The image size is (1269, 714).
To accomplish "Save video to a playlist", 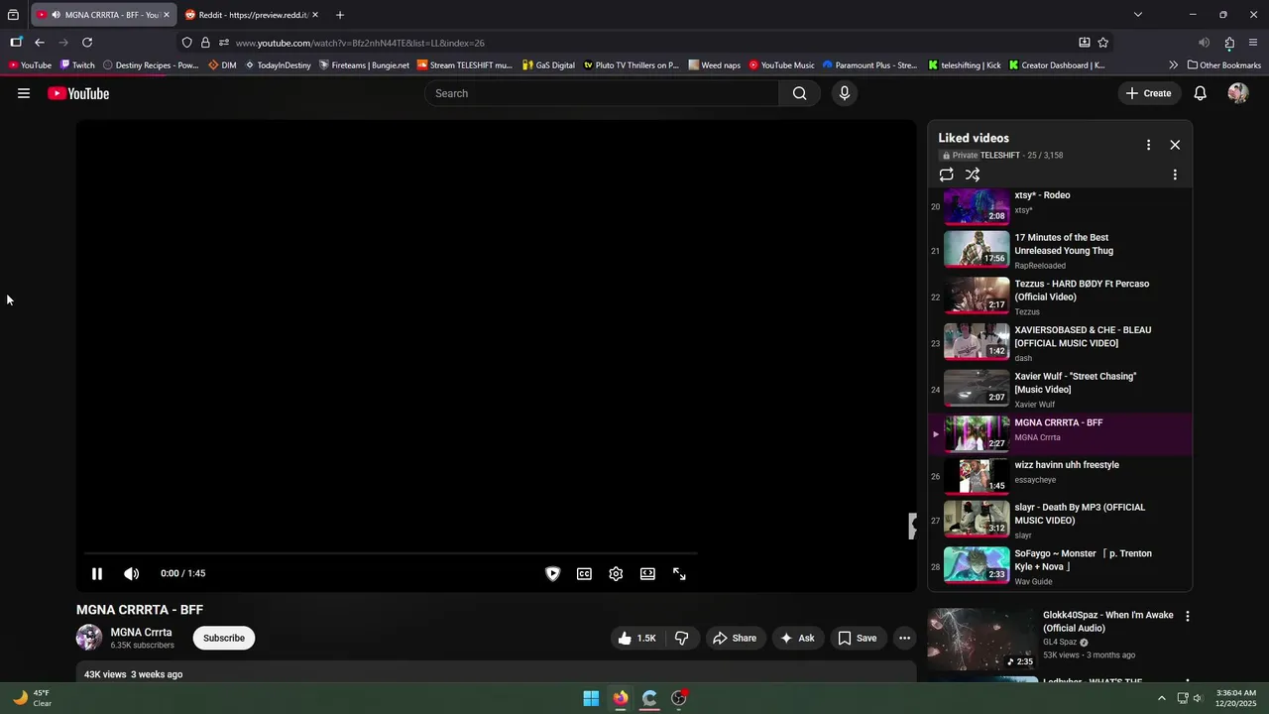I will tap(858, 638).
